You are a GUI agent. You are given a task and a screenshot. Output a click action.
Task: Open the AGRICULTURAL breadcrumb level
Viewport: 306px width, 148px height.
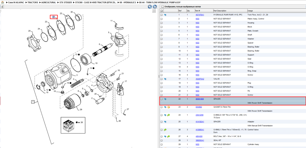[49, 2]
